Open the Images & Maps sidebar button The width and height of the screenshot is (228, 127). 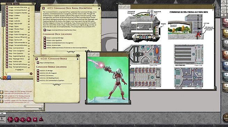(225, 44)
